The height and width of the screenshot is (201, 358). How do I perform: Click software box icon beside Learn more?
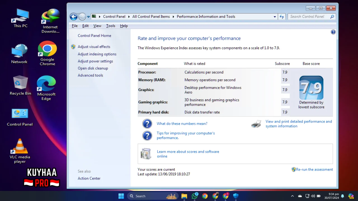click(x=146, y=154)
